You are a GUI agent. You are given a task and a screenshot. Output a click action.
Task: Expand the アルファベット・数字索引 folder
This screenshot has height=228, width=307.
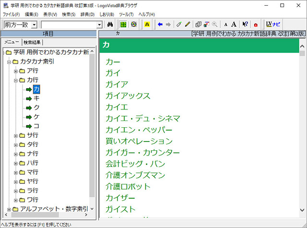(x=9, y=209)
